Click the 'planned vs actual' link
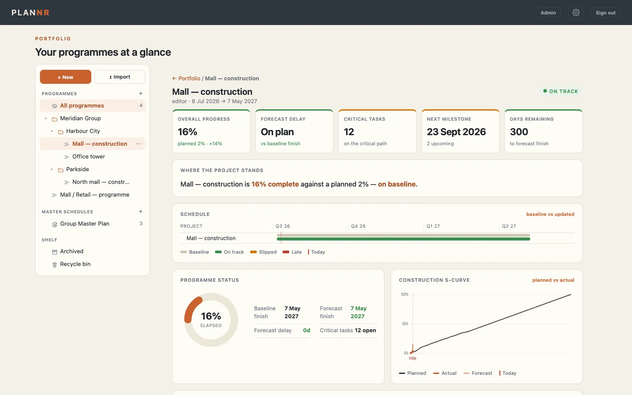Screen dimensions: 632x395 pyautogui.click(x=553, y=280)
